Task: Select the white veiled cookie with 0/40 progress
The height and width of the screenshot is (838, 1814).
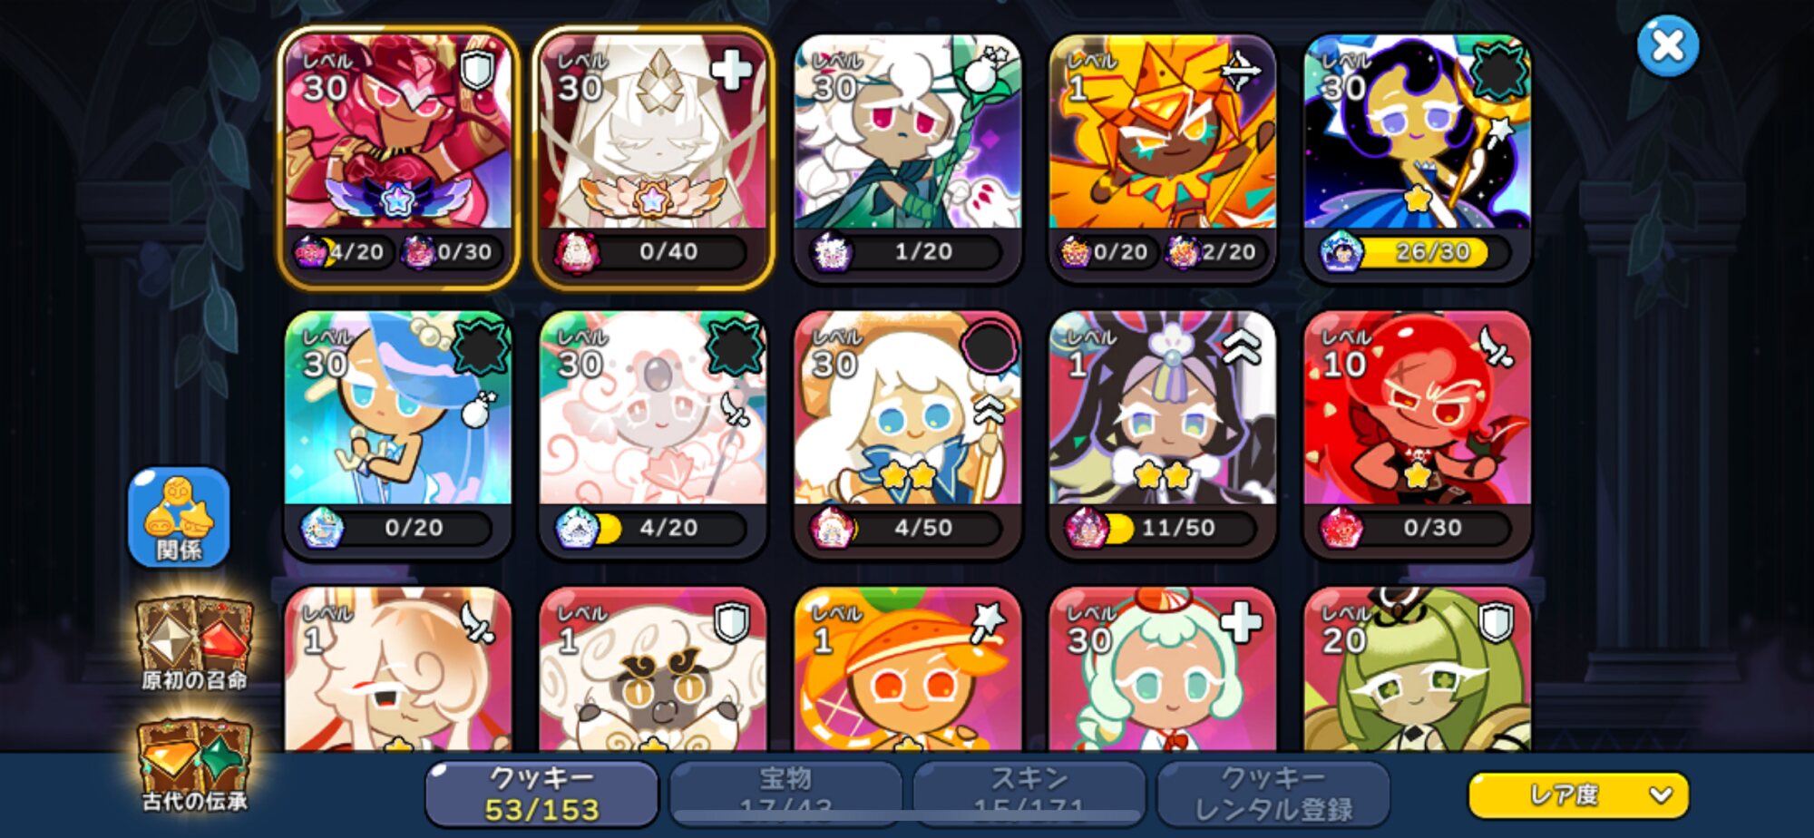Action: [653, 157]
